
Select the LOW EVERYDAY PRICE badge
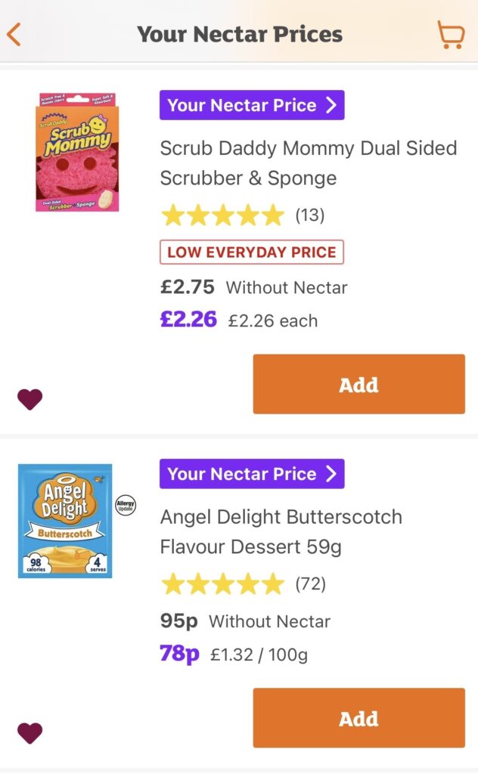pos(252,252)
